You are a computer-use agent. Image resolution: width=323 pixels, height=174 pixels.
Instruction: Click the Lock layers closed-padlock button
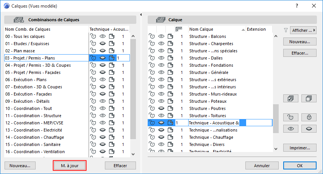pos(309,117)
